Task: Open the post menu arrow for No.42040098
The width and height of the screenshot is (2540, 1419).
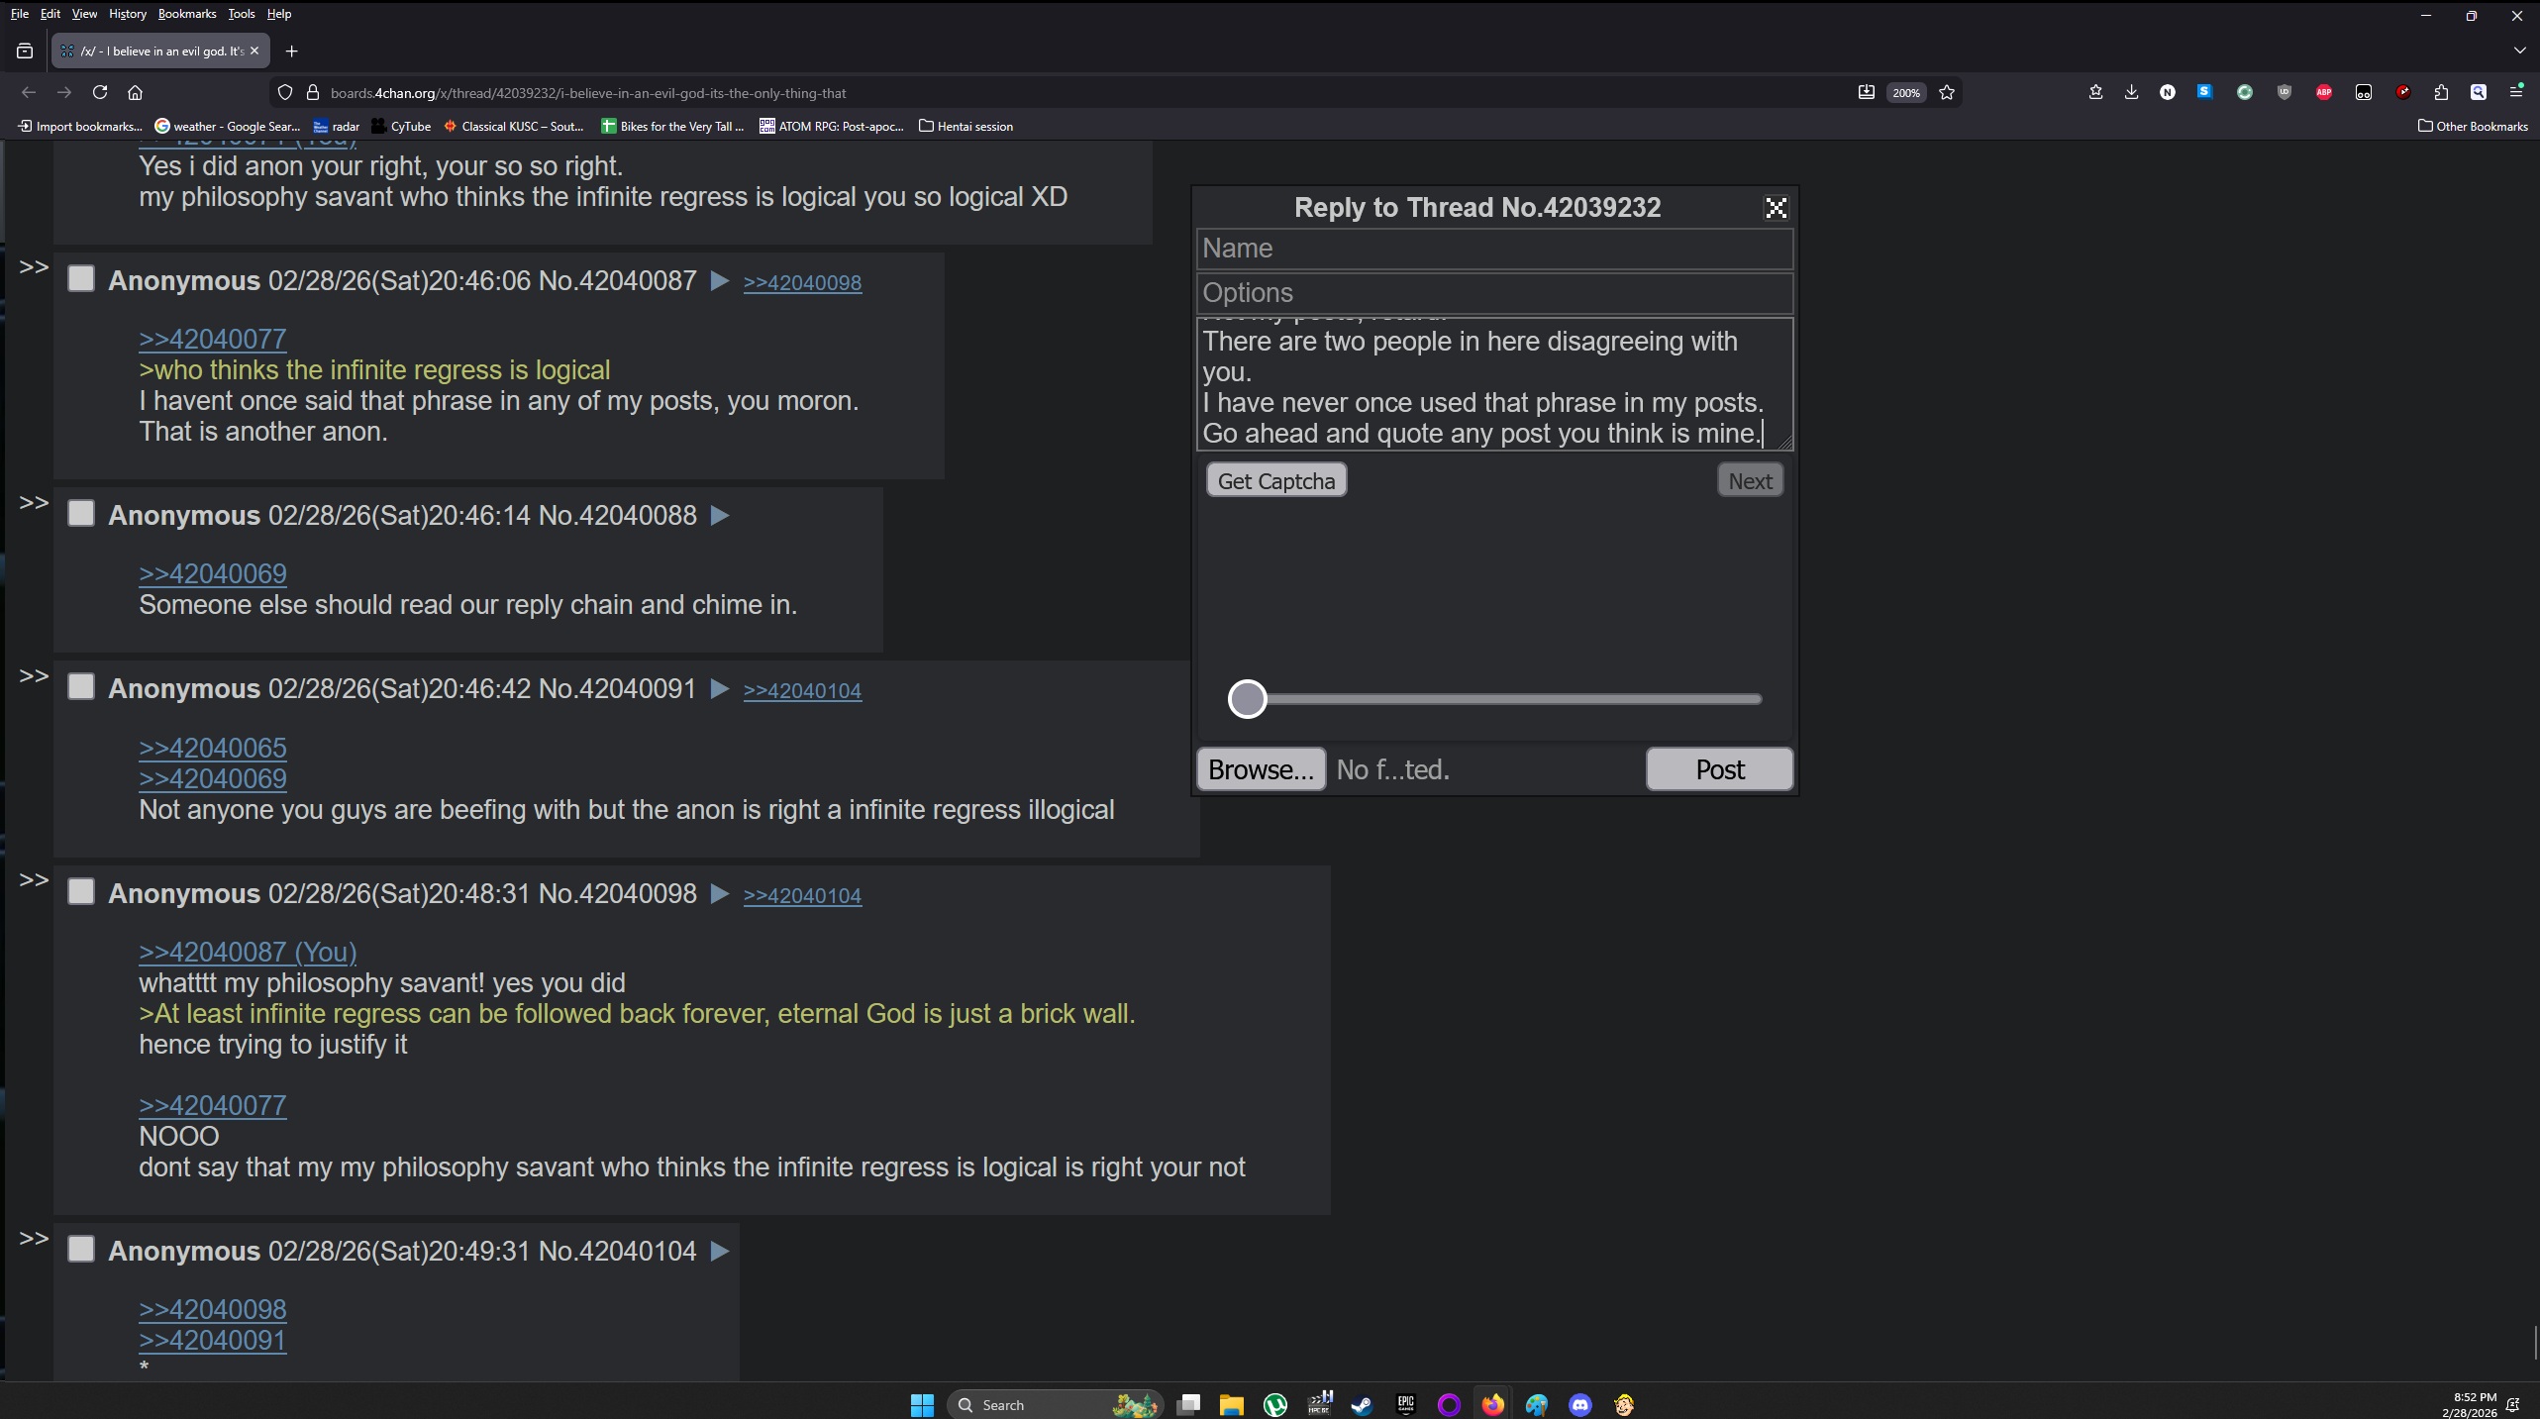Action: click(720, 893)
